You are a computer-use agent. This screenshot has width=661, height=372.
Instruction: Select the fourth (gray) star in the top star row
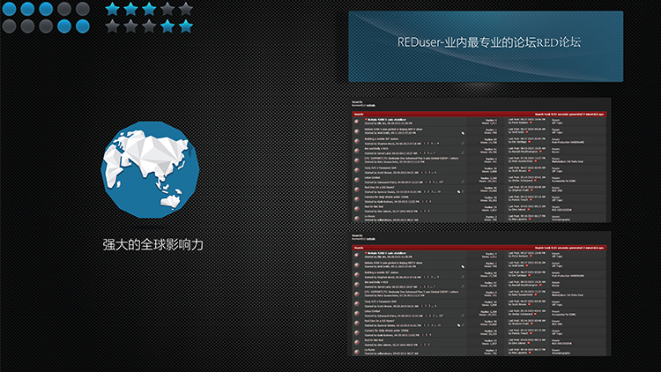point(167,9)
